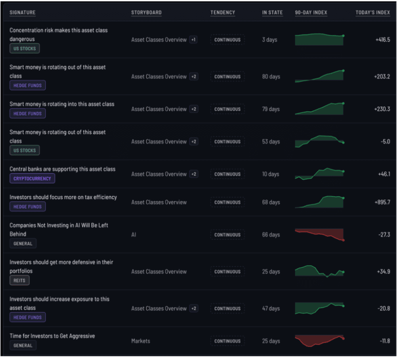This screenshot has width=397, height=357.
Task: Open 'Investors should get more defensive in their portfolios'
Action: 61,267
